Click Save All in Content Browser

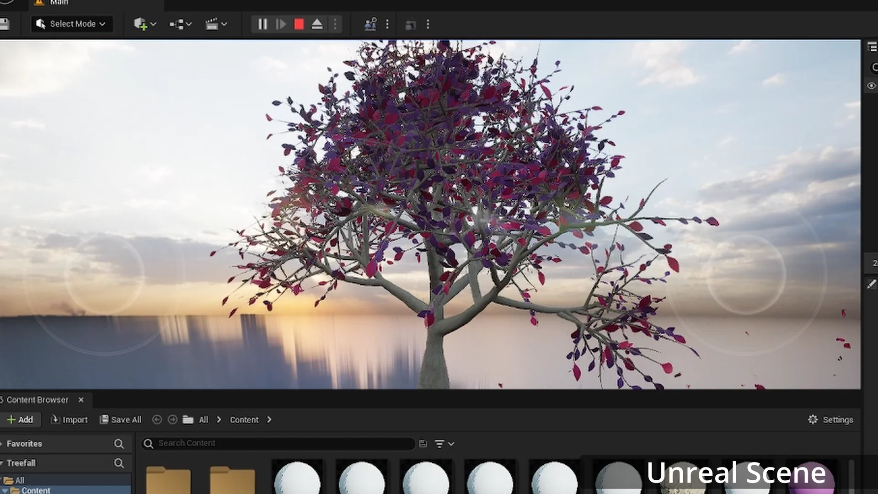click(121, 419)
